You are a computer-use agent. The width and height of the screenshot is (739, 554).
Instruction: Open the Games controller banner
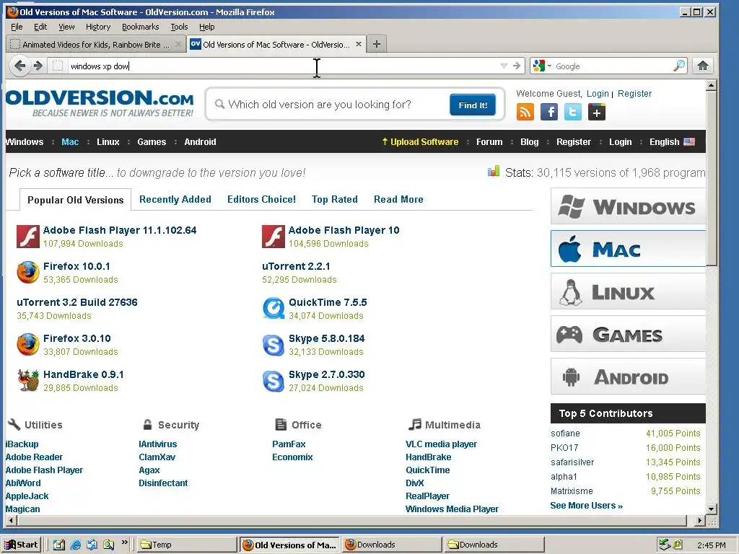click(x=628, y=334)
